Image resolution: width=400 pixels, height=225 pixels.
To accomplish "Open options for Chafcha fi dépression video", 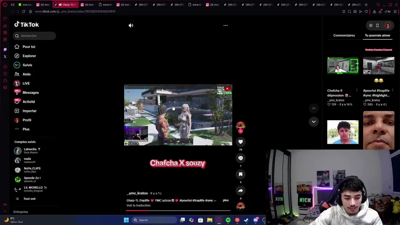I will point(357,91).
